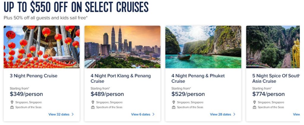This screenshot has width=304, height=125.
Task: Click location pin icon on Penang & Phuket card
Action: 174,102
